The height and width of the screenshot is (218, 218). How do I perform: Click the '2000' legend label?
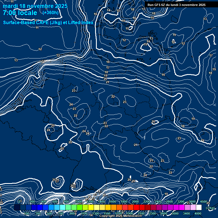[135, 202]
